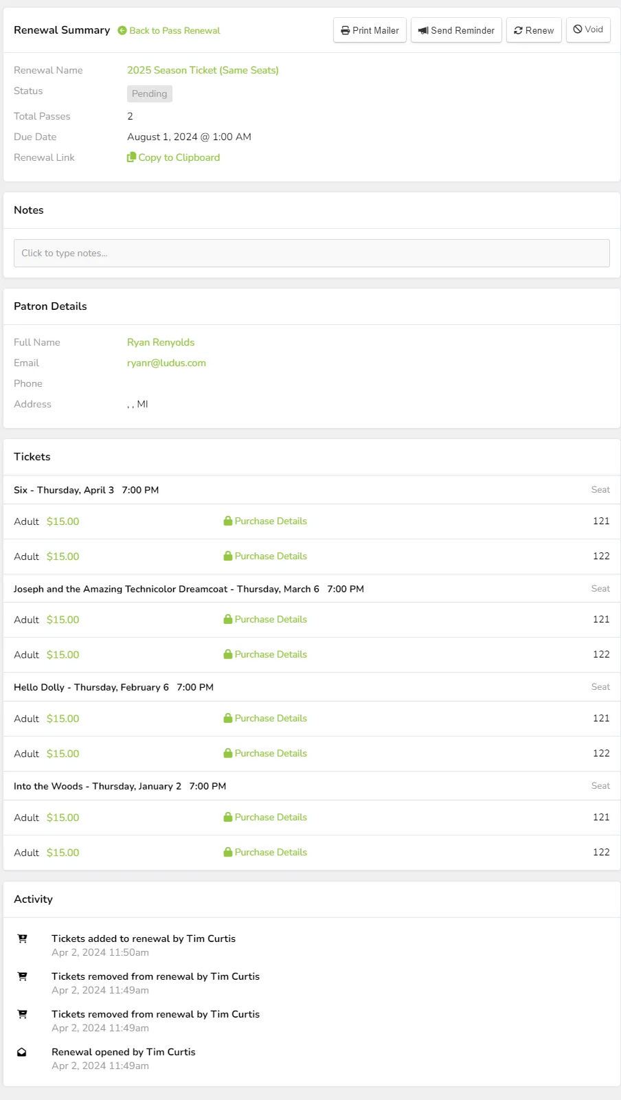Click the email ryanr@ludus.com

tap(166, 363)
